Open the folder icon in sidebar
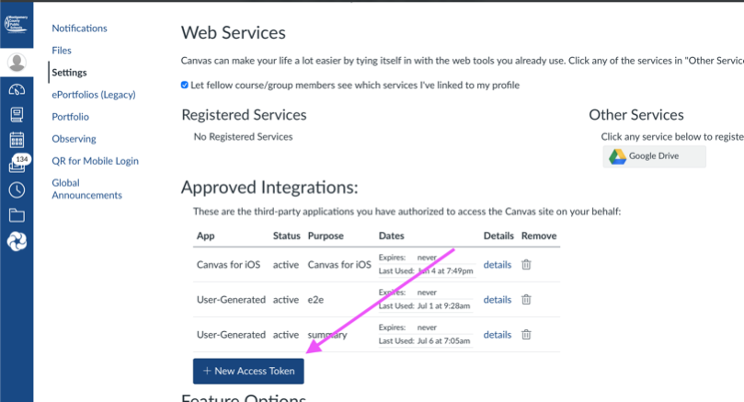Screen dimensions: 744x402 [17, 215]
